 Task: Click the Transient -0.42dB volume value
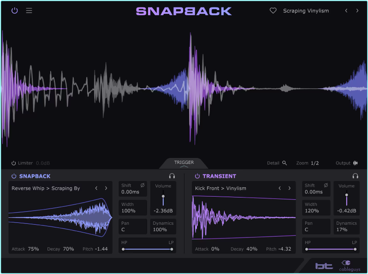click(346, 211)
